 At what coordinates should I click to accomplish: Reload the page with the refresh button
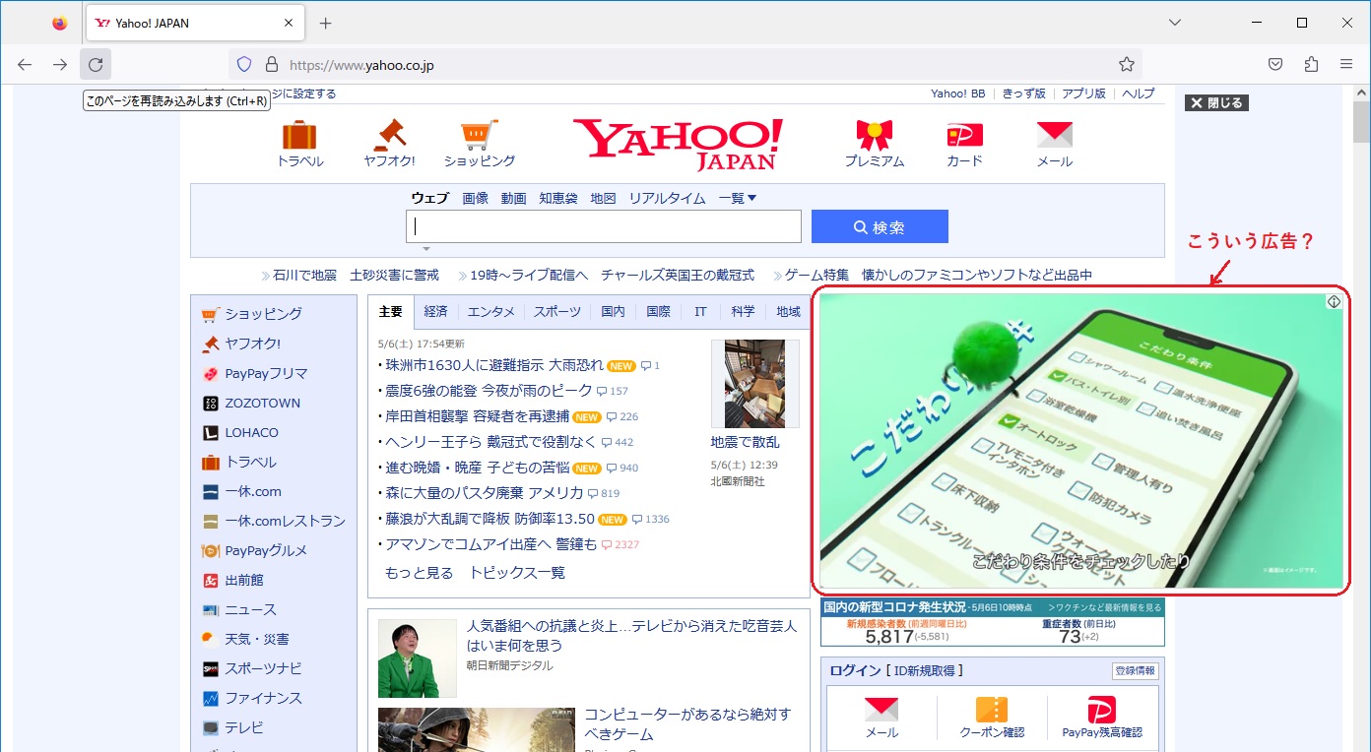point(96,64)
